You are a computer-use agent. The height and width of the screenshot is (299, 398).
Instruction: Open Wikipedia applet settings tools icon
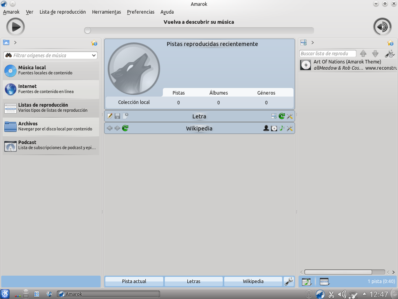pos(290,128)
